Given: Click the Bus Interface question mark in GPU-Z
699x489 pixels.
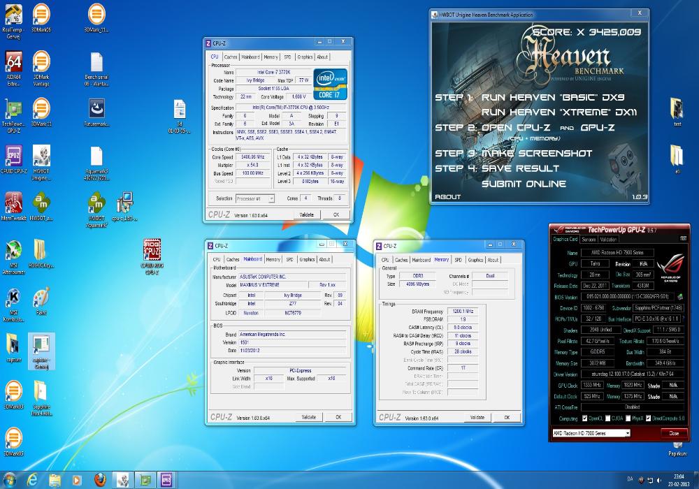Looking at the screenshot, I should pos(683,319).
